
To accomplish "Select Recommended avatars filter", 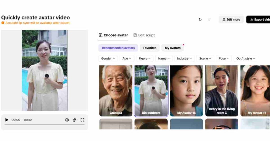I will click(118, 48).
